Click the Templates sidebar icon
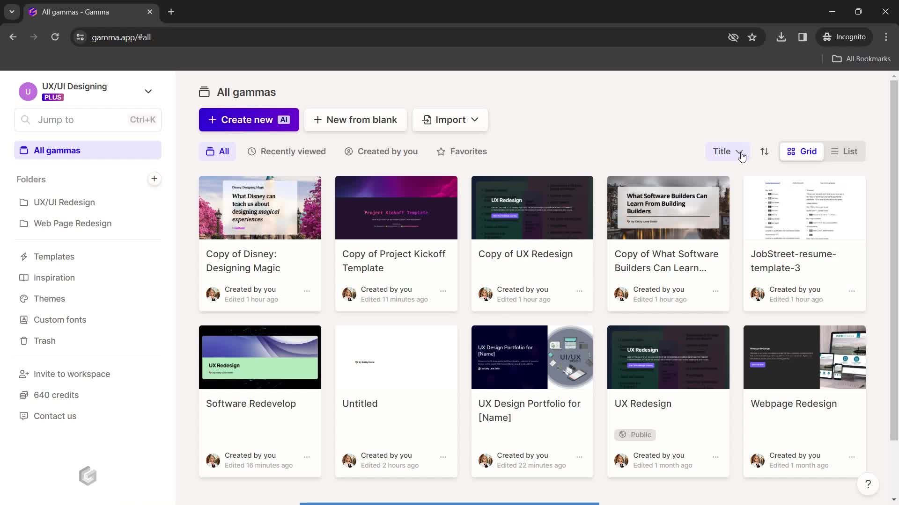The width and height of the screenshot is (899, 505). click(23, 256)
